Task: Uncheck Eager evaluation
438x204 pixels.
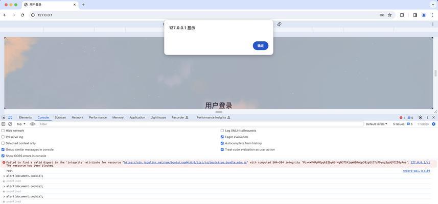Action: 222,137
